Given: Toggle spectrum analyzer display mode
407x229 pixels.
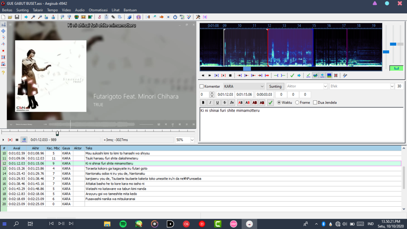Looking at the screenshot, I should (329, 75).
